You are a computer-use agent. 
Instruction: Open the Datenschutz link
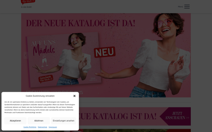coord(42,127)
